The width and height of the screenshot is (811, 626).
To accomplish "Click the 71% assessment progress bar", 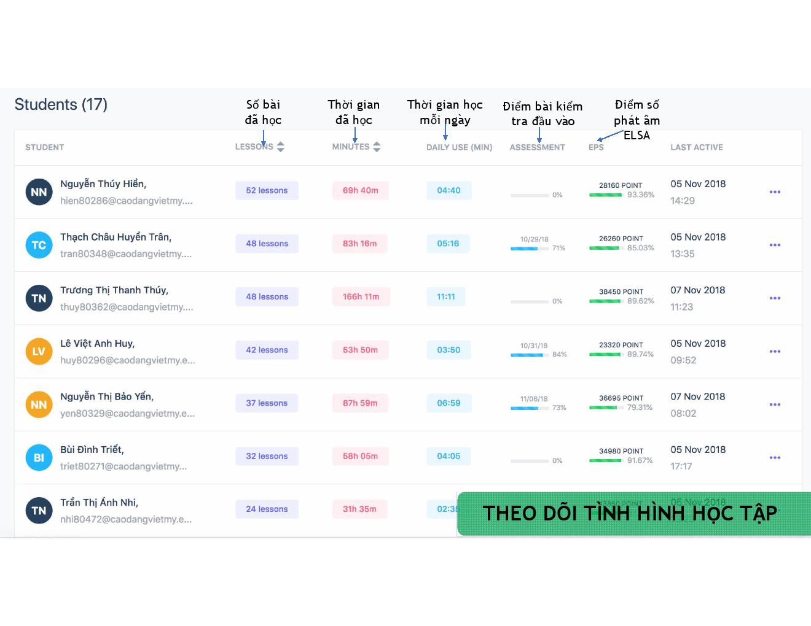I will (x=530, y=249).
